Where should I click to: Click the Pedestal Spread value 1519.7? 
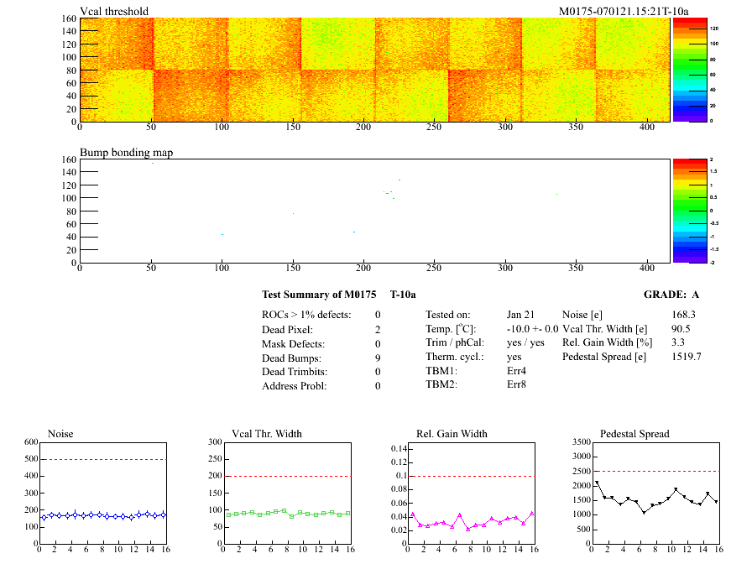pyautogui.click(x=687, y=357)
